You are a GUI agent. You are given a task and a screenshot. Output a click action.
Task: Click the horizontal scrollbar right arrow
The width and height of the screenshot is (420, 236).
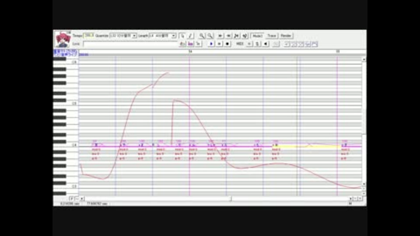[350, 198]
